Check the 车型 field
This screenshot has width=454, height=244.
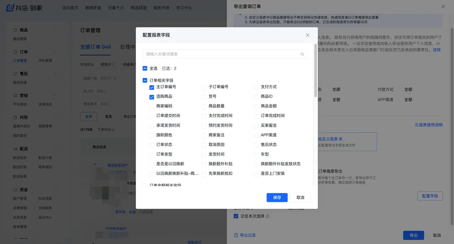click(257, 154)
